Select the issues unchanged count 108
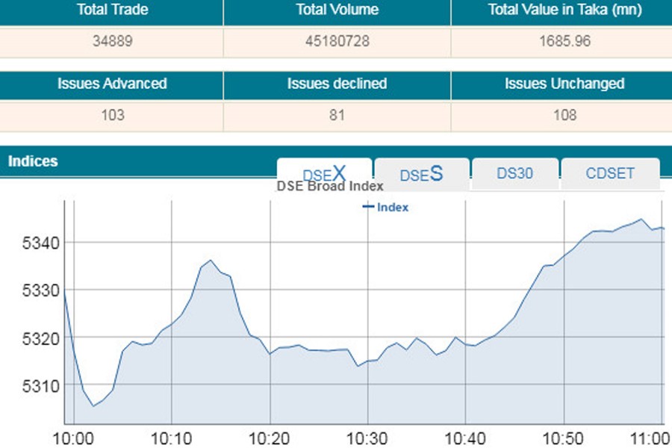 [x=564, y=115]
